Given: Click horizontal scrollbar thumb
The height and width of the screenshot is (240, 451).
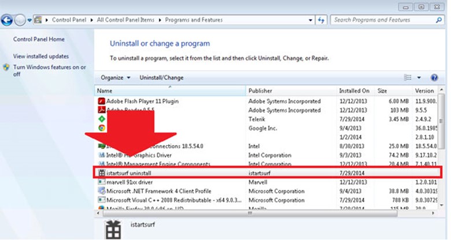Looking at the screenshot, I should pyautogui.click(x=250, y=213).
